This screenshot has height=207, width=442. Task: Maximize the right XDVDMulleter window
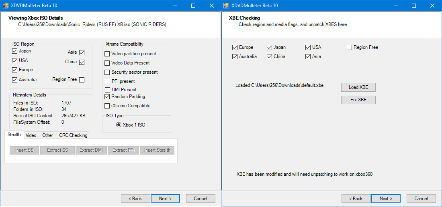click(x=414, y=5)
